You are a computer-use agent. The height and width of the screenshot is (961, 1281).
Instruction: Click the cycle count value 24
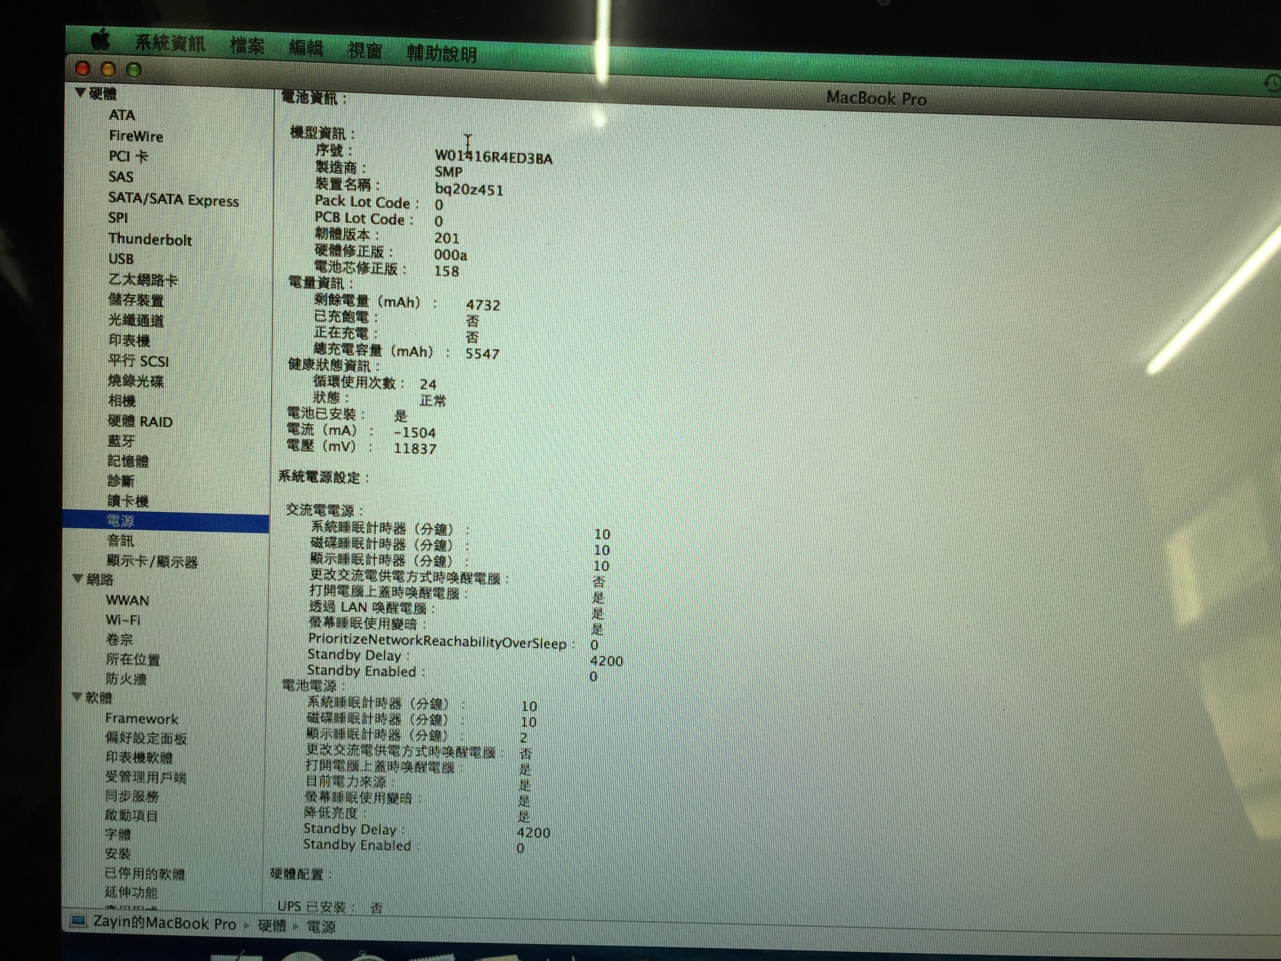pyautogui.click(x=428, y=384)
